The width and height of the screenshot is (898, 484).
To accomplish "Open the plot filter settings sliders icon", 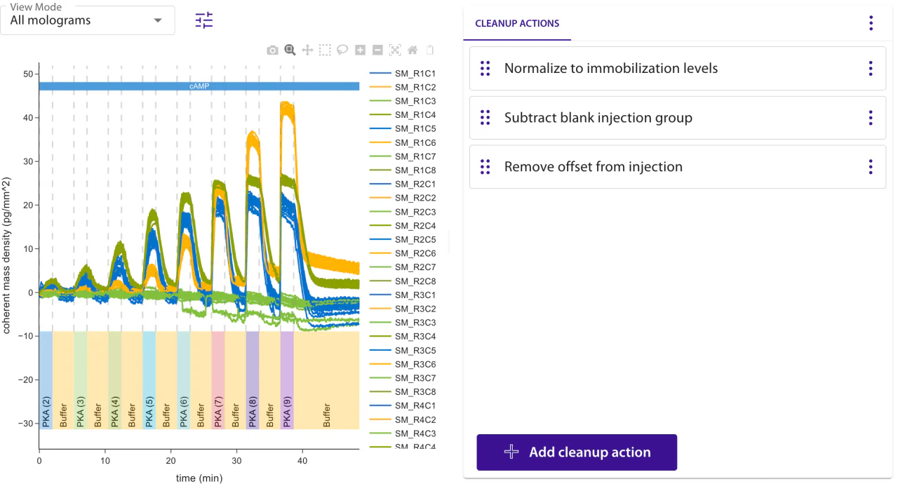I will (x=204, y=20).
